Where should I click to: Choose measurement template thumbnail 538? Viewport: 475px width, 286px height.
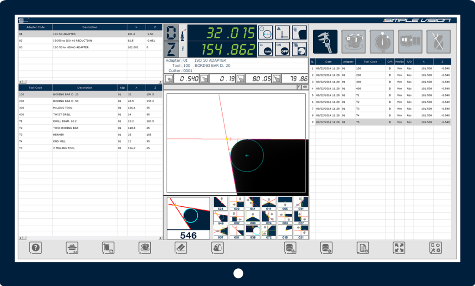[x=253, y=232]
